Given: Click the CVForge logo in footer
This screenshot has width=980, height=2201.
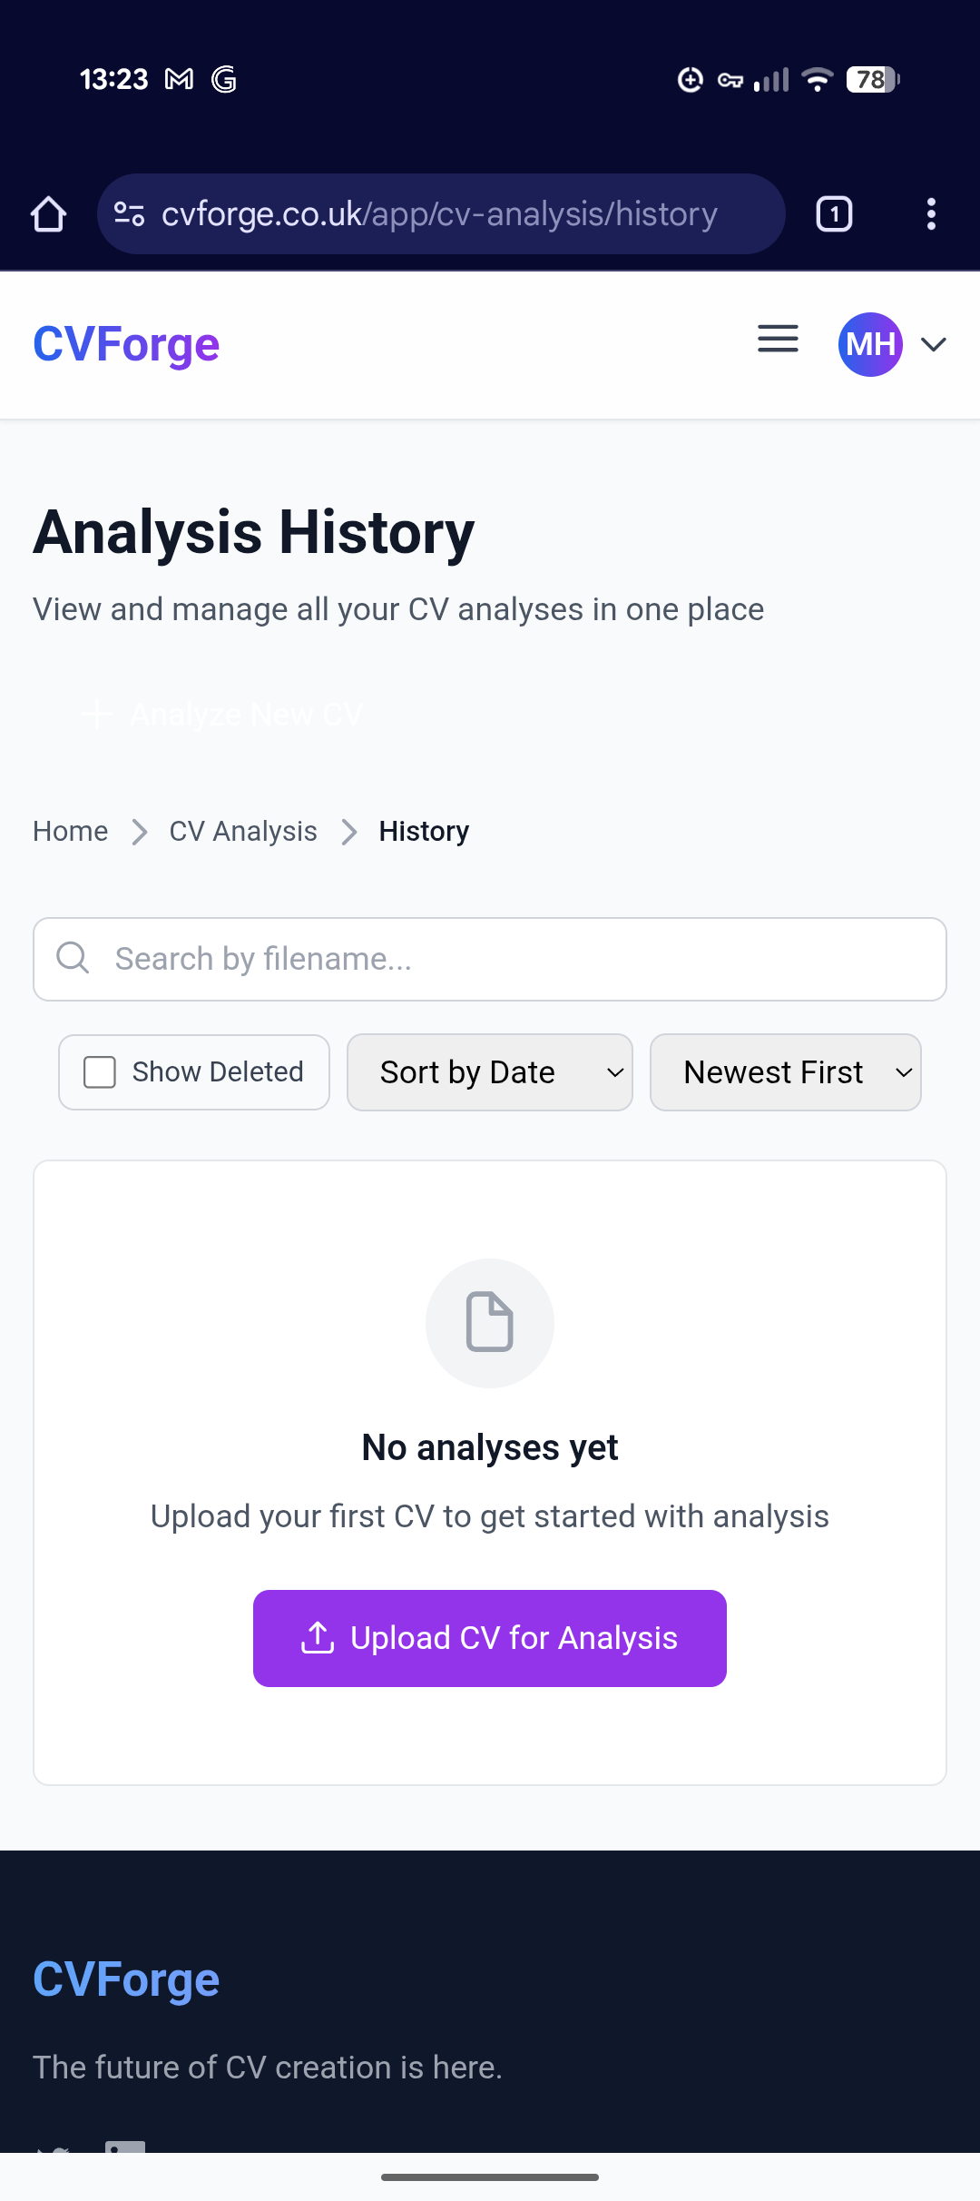Looking at the screenshot, I should 126,1979.
